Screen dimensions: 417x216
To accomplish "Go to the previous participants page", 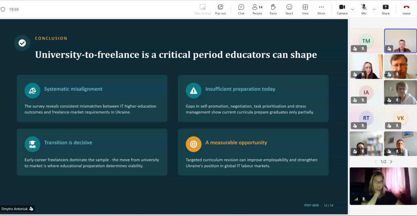I will 376,161.
